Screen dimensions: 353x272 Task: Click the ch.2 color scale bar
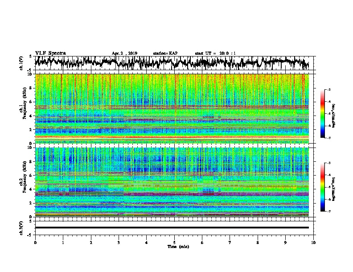(x=322, y=187)
